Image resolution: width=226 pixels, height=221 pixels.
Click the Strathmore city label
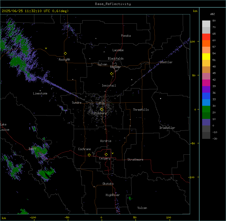point(135,160)
